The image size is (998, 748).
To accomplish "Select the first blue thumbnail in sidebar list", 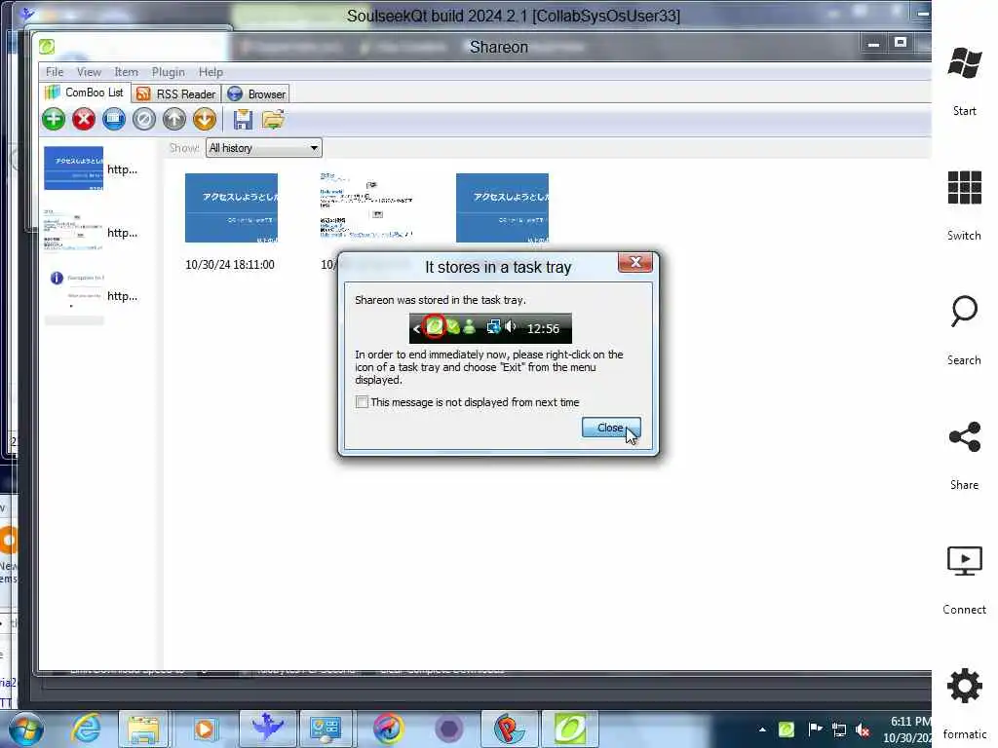I will (x=73, y=168).
